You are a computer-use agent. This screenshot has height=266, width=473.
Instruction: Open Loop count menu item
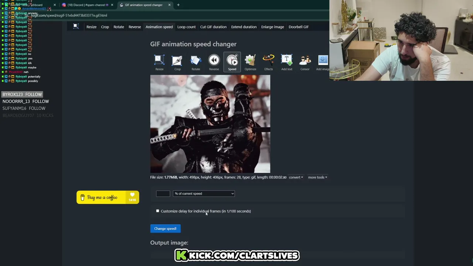pyautogui.click(x=186, y=27)
